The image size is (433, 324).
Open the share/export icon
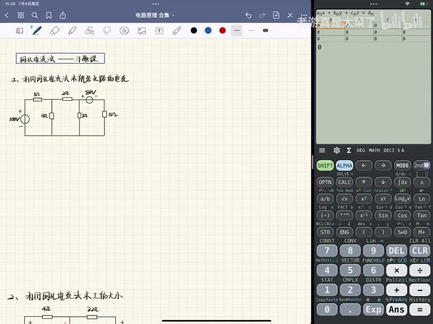pos(63,15)
